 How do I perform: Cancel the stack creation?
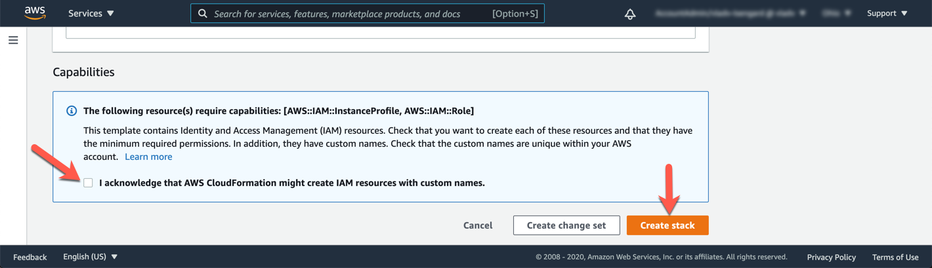478,225
